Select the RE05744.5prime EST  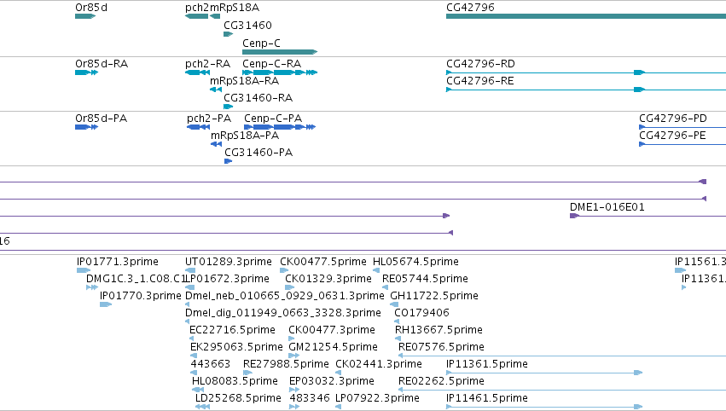tap(385, 287)
